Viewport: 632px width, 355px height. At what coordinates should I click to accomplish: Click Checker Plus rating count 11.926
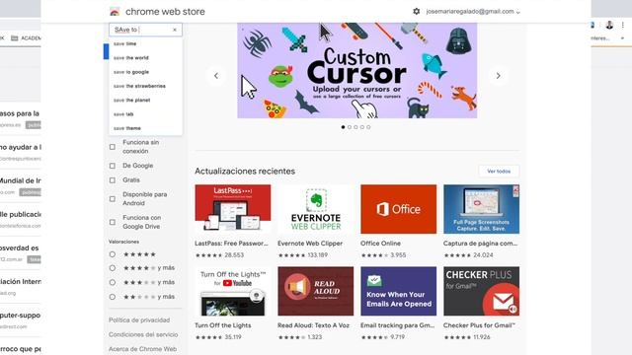[481, 337]
